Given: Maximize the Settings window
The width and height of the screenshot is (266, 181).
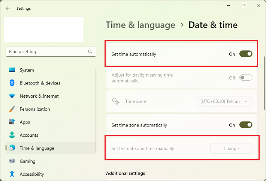Looking at the screenshot, I should point(243,6).
